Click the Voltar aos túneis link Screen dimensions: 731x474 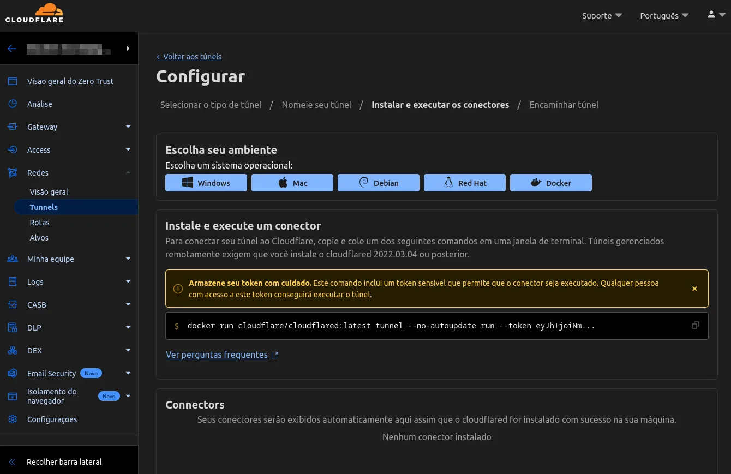point(189,57)
